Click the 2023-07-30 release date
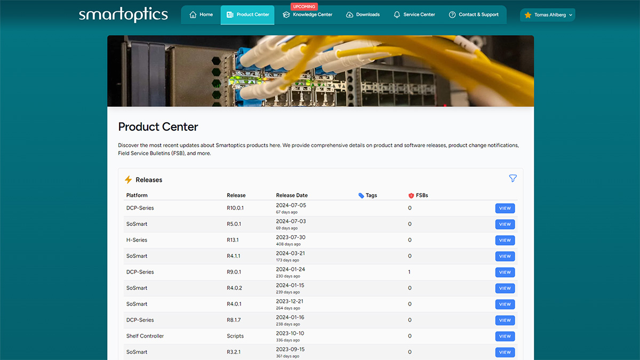640x360 pixels. coord(291,237)
